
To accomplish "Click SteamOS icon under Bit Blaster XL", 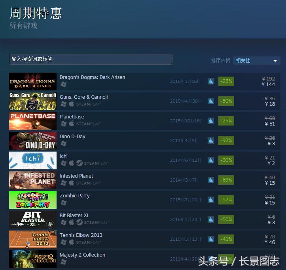I will tap(80, 222).
